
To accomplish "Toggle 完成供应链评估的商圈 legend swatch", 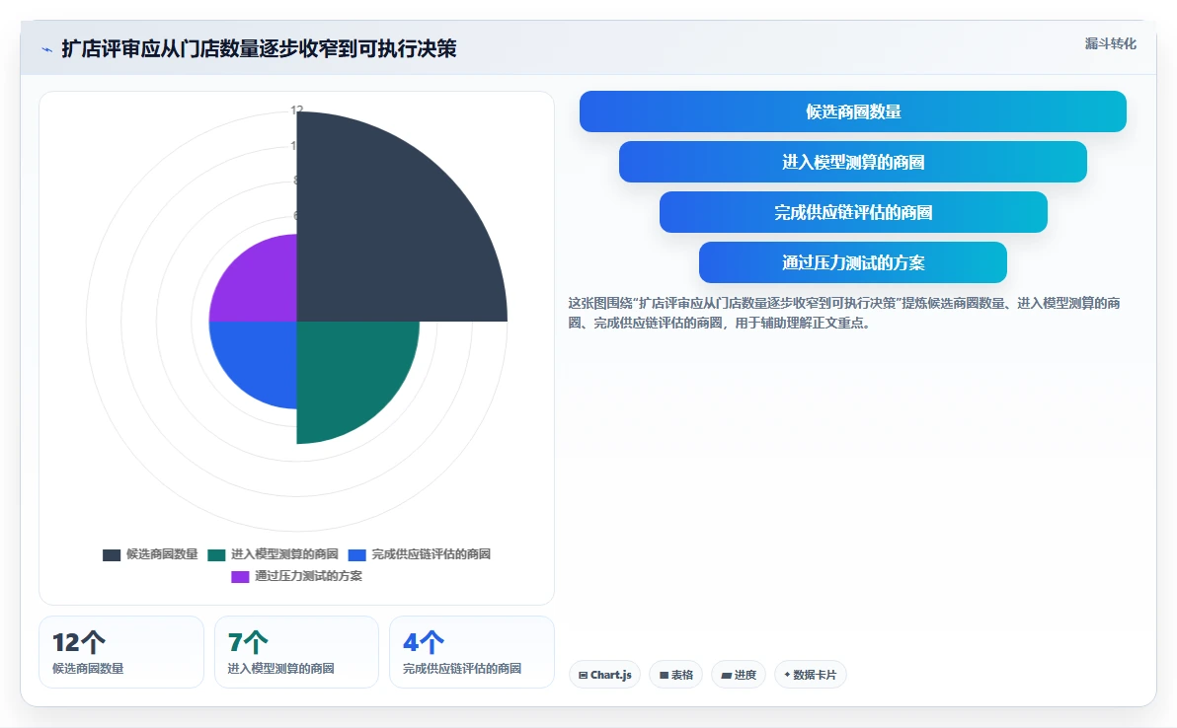I will [x=357, y=554].
